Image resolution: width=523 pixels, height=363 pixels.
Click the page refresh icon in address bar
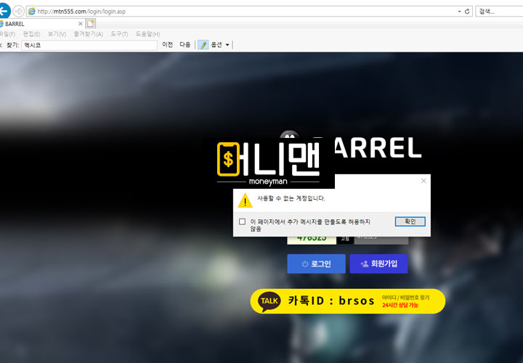tap(467, 12)
